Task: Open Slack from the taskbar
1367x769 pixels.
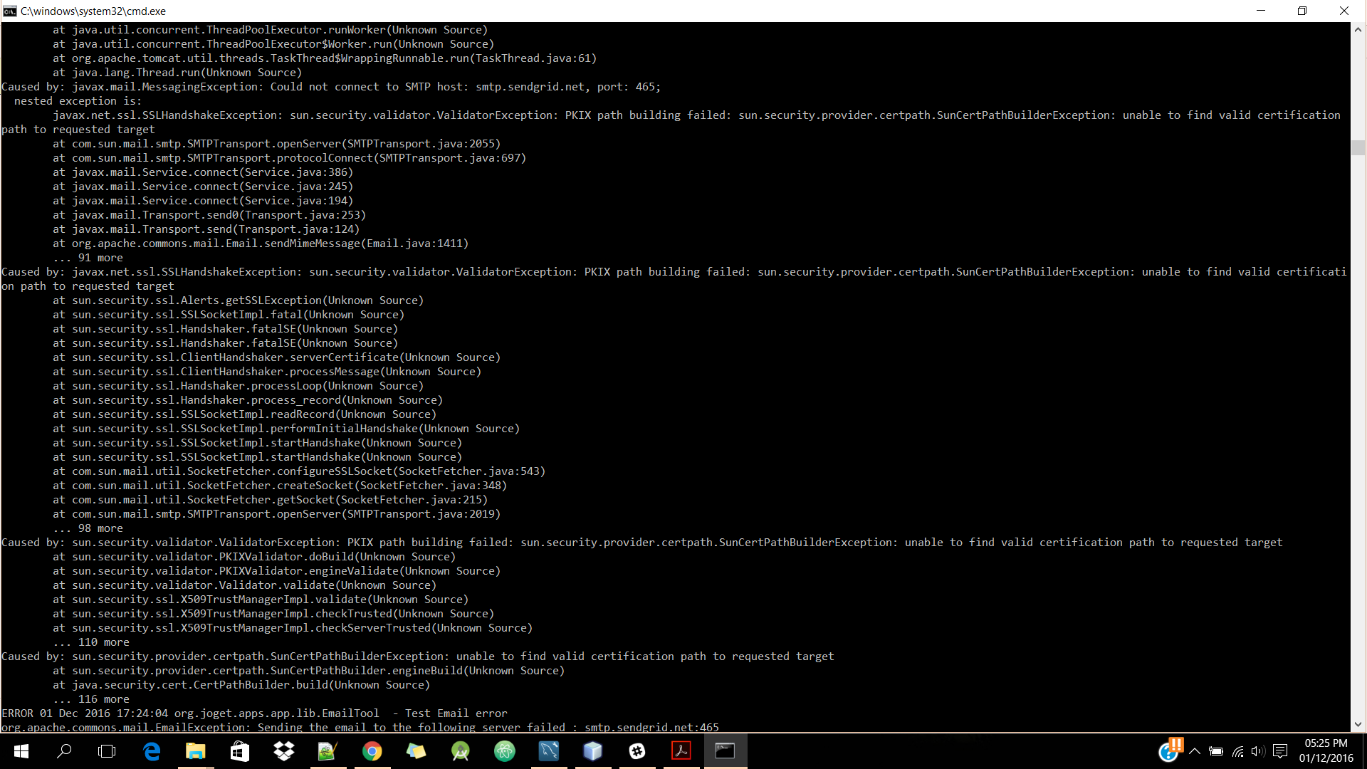Action: [637, 751]
